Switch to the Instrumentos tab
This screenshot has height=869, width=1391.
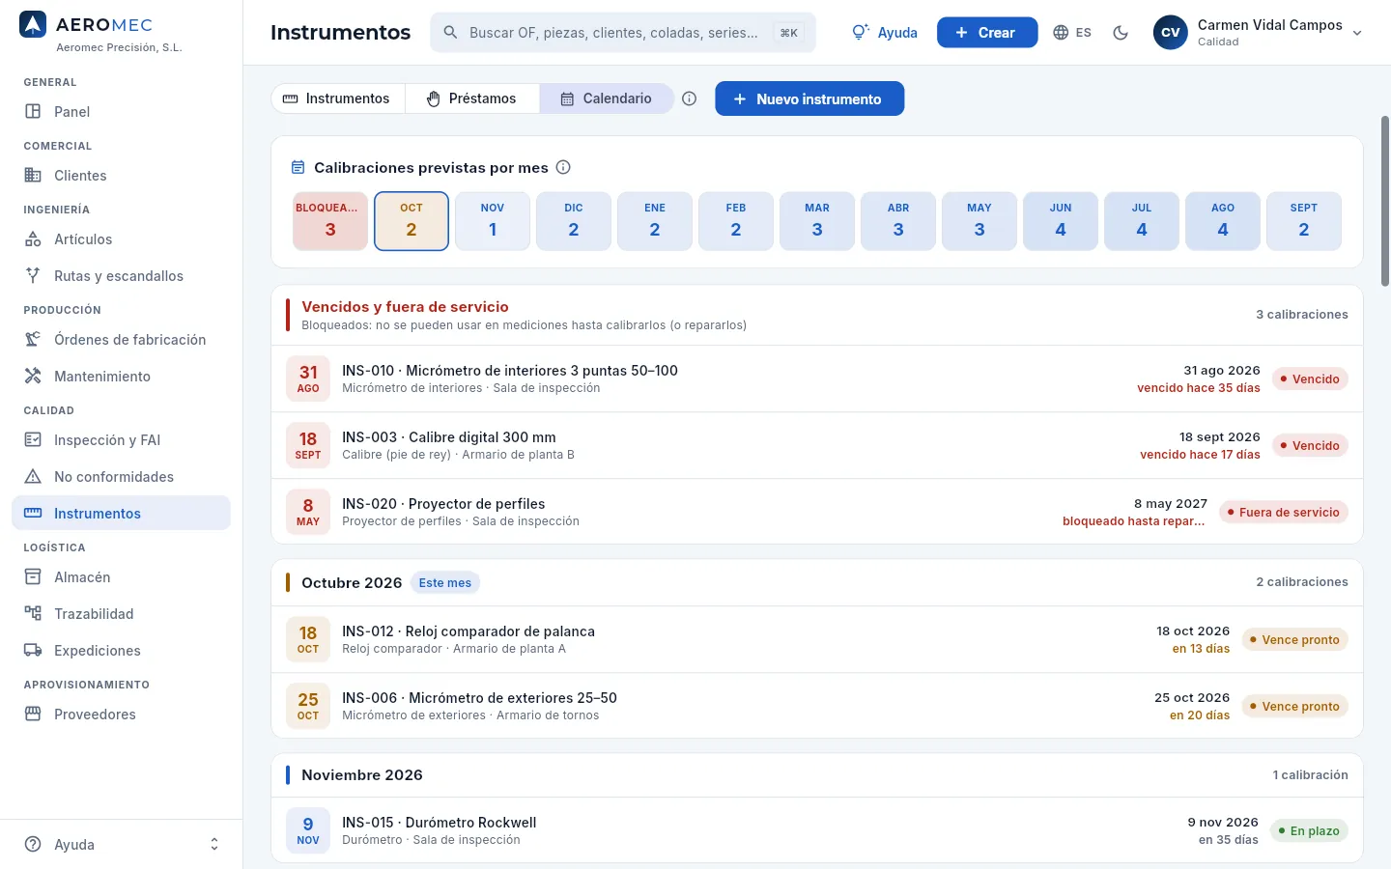tap(337, 98)
